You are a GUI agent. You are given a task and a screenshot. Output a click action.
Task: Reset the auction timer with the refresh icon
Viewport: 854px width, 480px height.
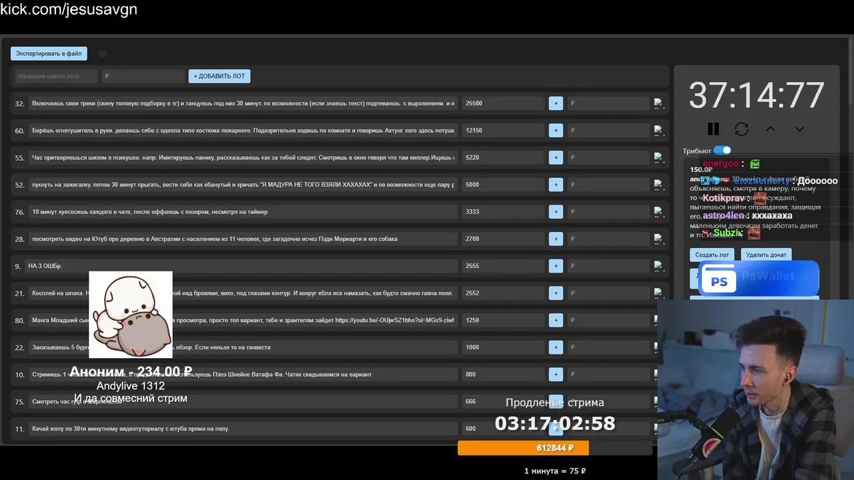coord(742,129)
